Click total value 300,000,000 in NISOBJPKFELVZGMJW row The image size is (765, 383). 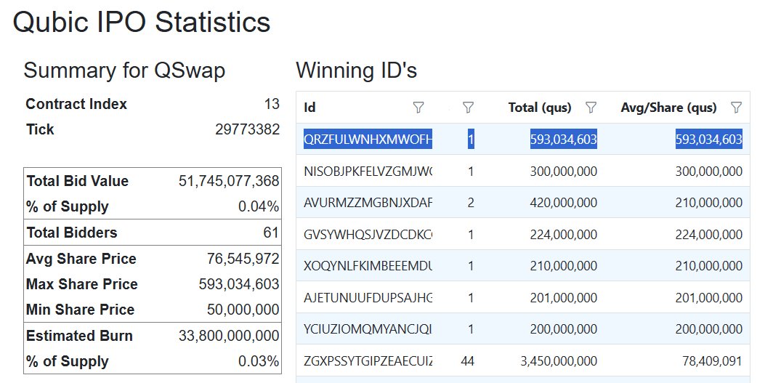click(564, 172)
